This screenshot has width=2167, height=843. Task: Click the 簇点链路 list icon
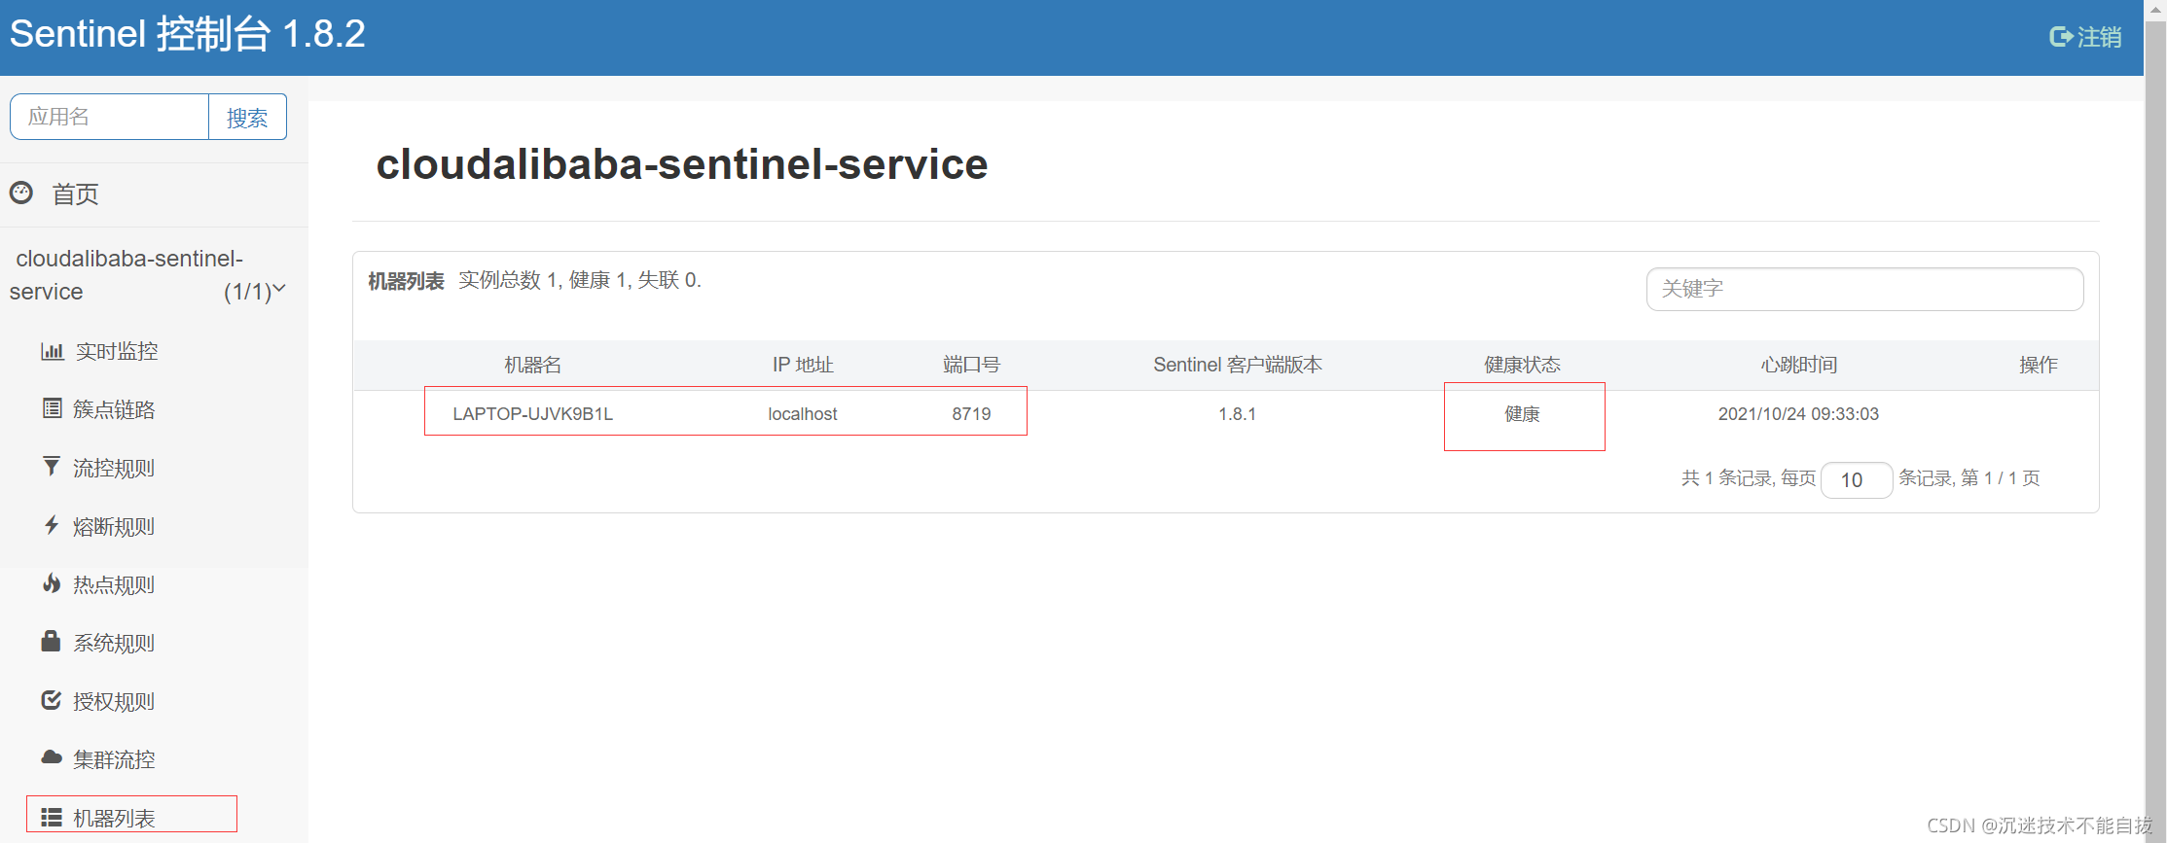[53, 408]
